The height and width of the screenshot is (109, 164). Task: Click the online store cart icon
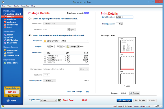click(5, 63)
